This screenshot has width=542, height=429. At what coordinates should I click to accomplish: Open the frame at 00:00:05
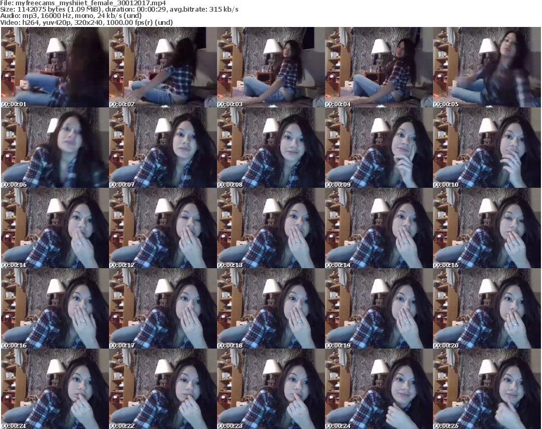coord(487,67)
